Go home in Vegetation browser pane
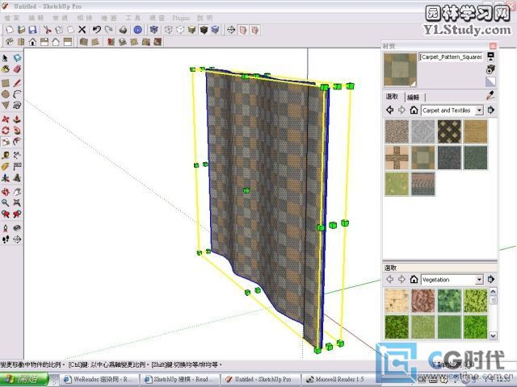The image size is (517, 387). coord(414,280)
